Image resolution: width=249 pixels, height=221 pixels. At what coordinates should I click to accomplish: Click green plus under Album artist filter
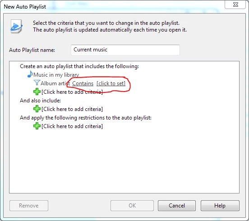tap(37, 92)
